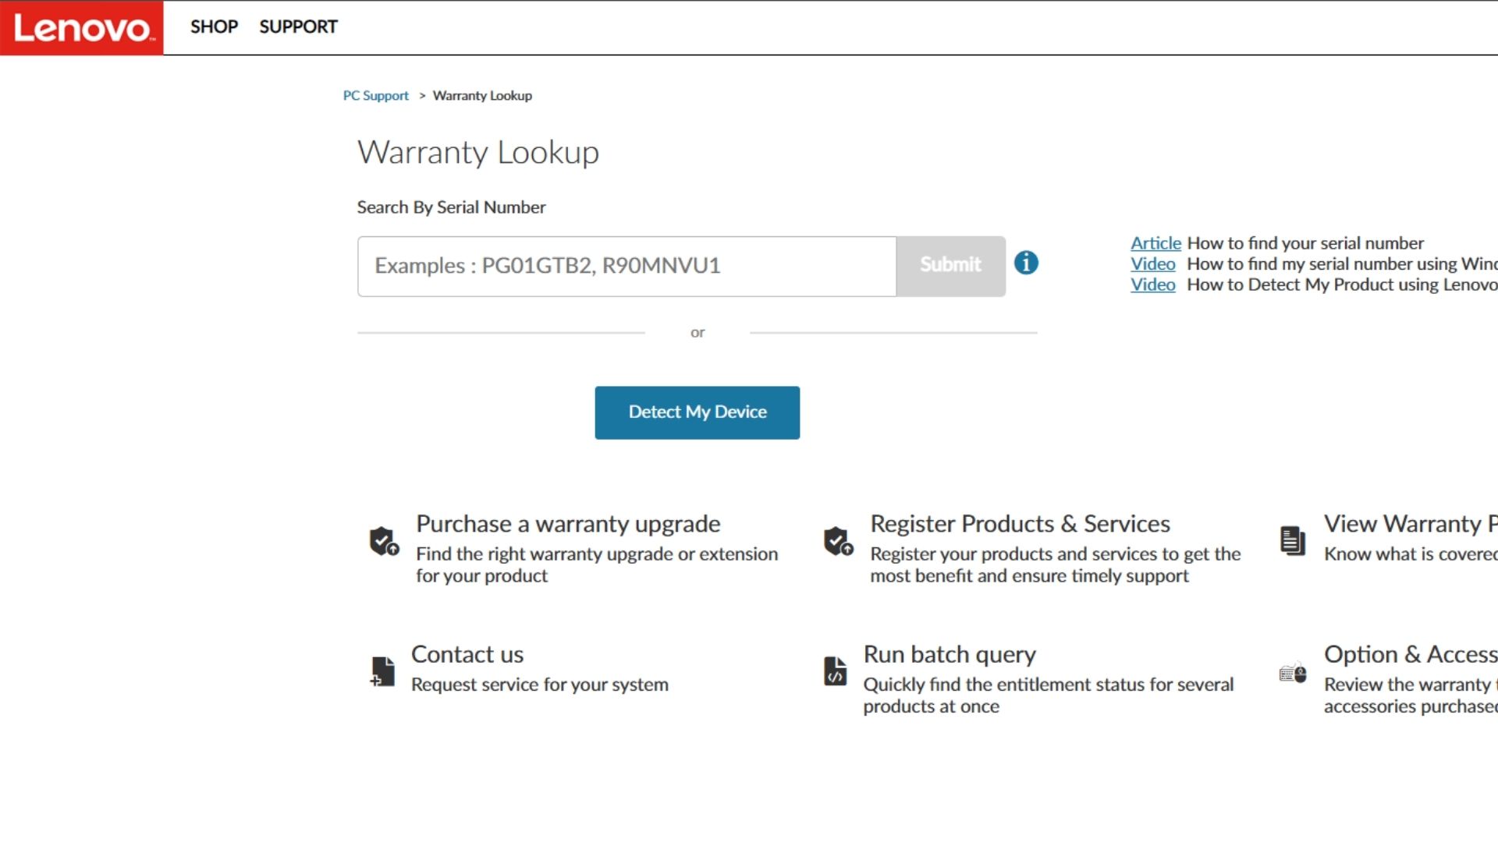Click the warranty upgrade shield icon
The height and width of the screenshot is (842, 1498).
tap(384, 540)
